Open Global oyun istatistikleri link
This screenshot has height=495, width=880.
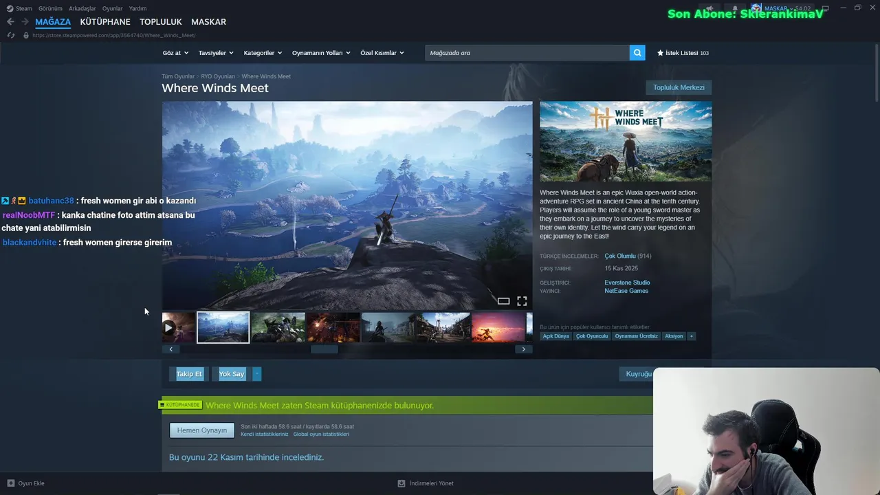(x=321, y=434)
